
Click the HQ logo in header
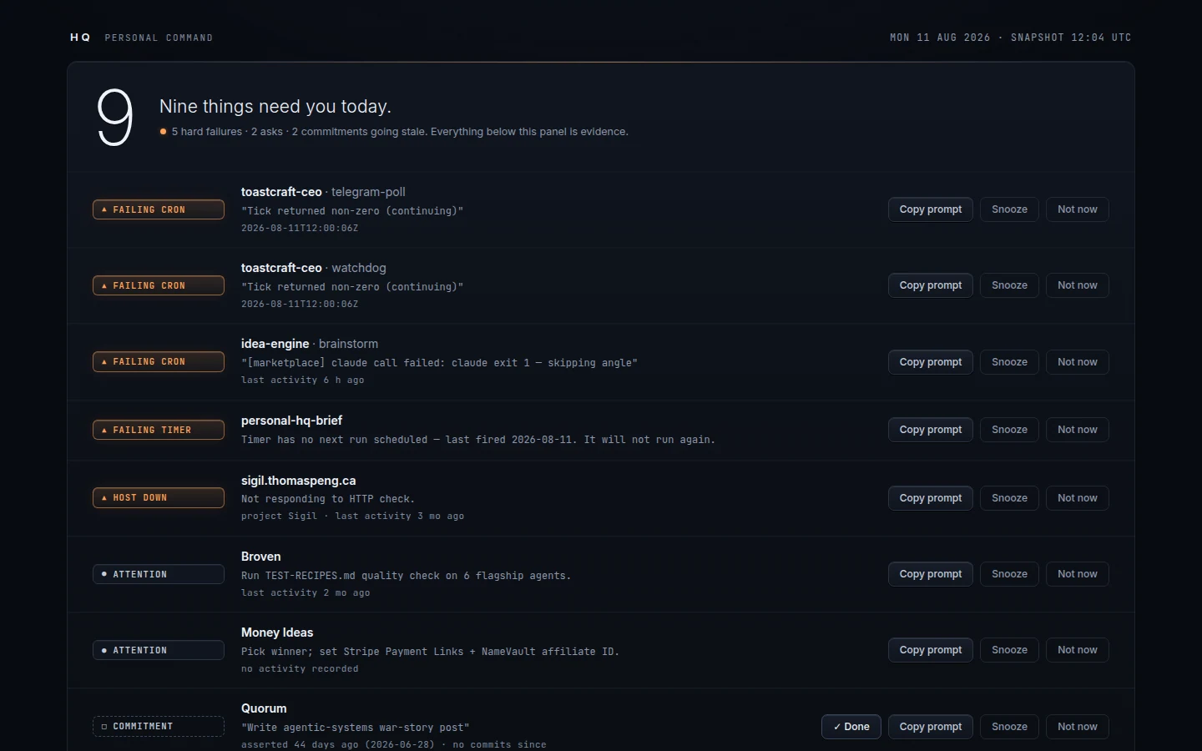(x=80, y=38)
